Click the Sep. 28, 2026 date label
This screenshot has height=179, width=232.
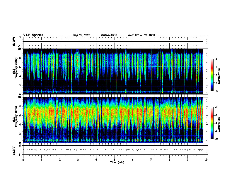(x=82, y=35)
